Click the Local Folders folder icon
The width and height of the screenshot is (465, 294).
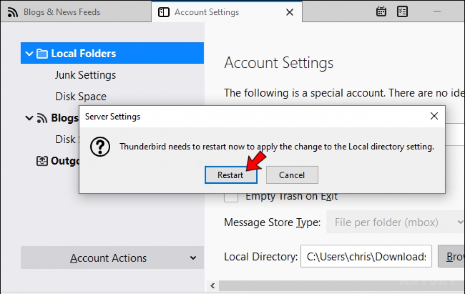point(42,53)
